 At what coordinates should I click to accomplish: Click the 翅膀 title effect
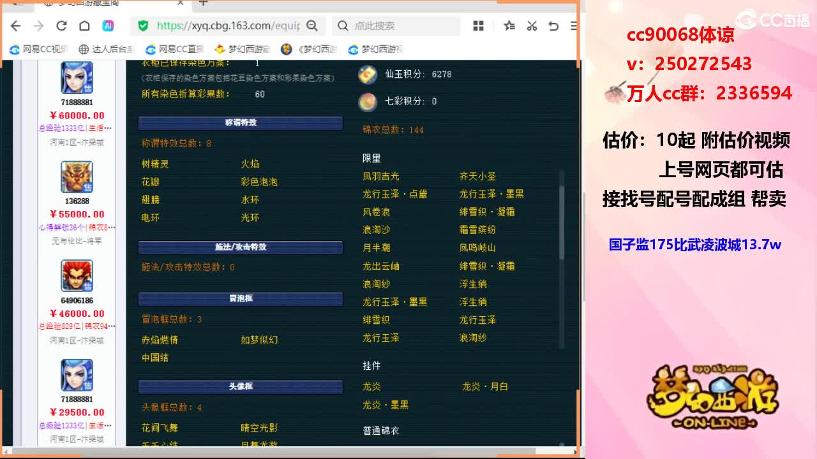coord(151,200)
